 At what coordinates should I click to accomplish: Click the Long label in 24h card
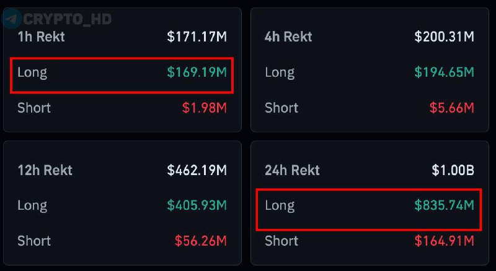[x=280, y=205]
